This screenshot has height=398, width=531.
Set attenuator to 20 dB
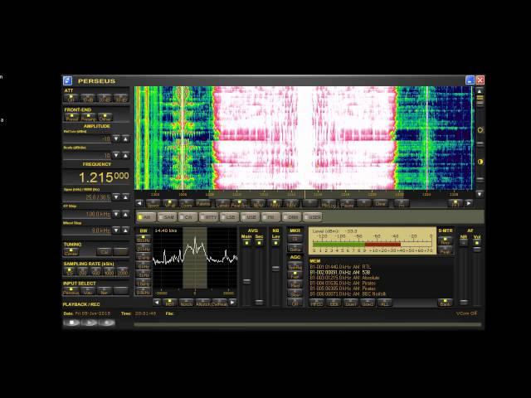(105, 99)
